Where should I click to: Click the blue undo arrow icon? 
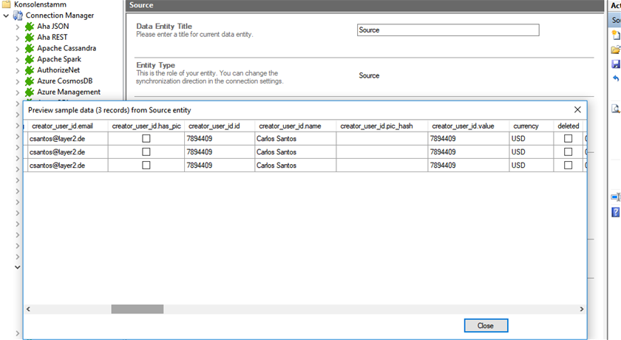(x=616, y=78)
